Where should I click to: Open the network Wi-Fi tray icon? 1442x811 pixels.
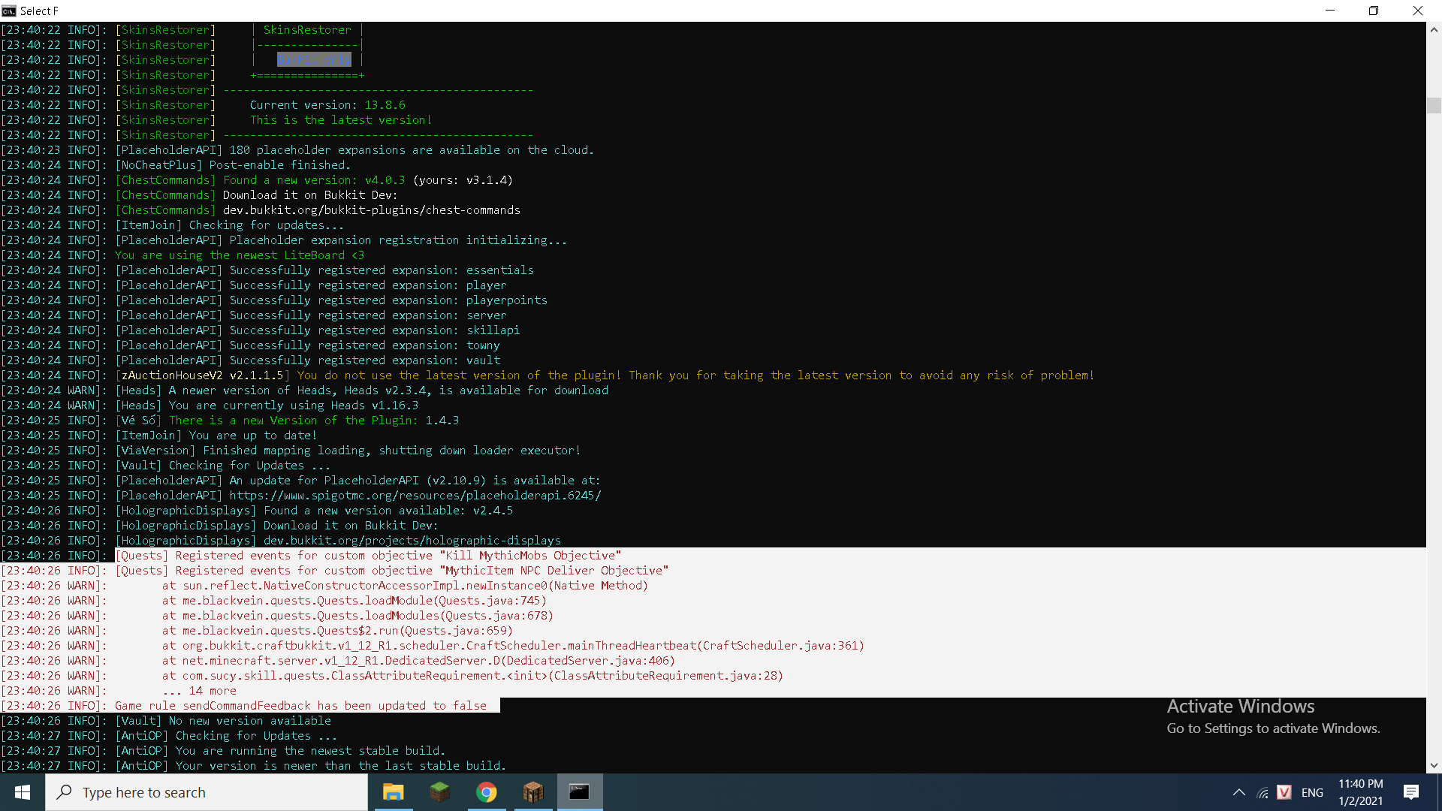tap(1263, 793)
